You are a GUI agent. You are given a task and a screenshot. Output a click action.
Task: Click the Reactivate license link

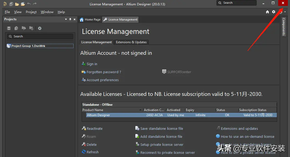94,128
